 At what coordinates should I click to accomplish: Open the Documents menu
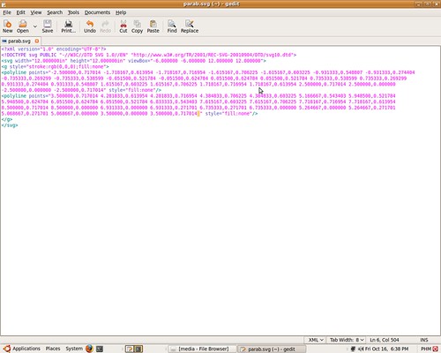(97, 12)
